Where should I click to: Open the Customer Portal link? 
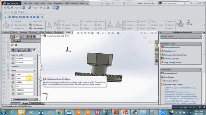[x=169, y=73]
